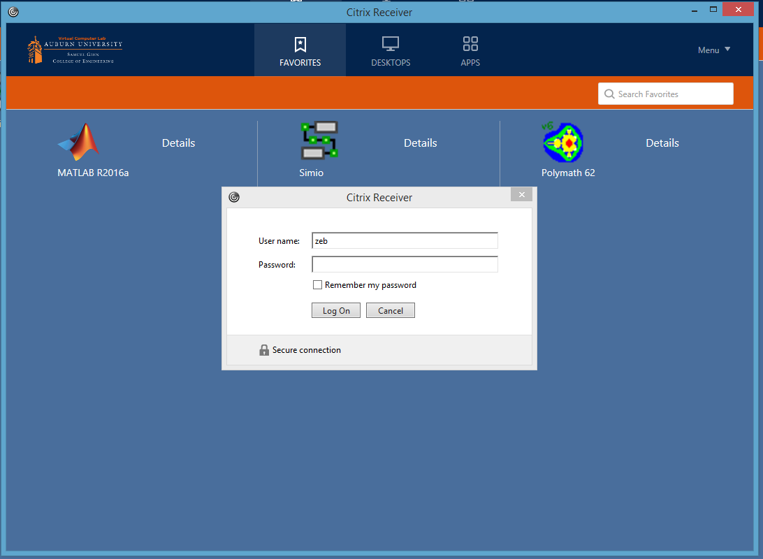Image resolution: width=763 pixels, height=559 pixels.
Task: Click the User name text field
Action: tap(405, 241)
